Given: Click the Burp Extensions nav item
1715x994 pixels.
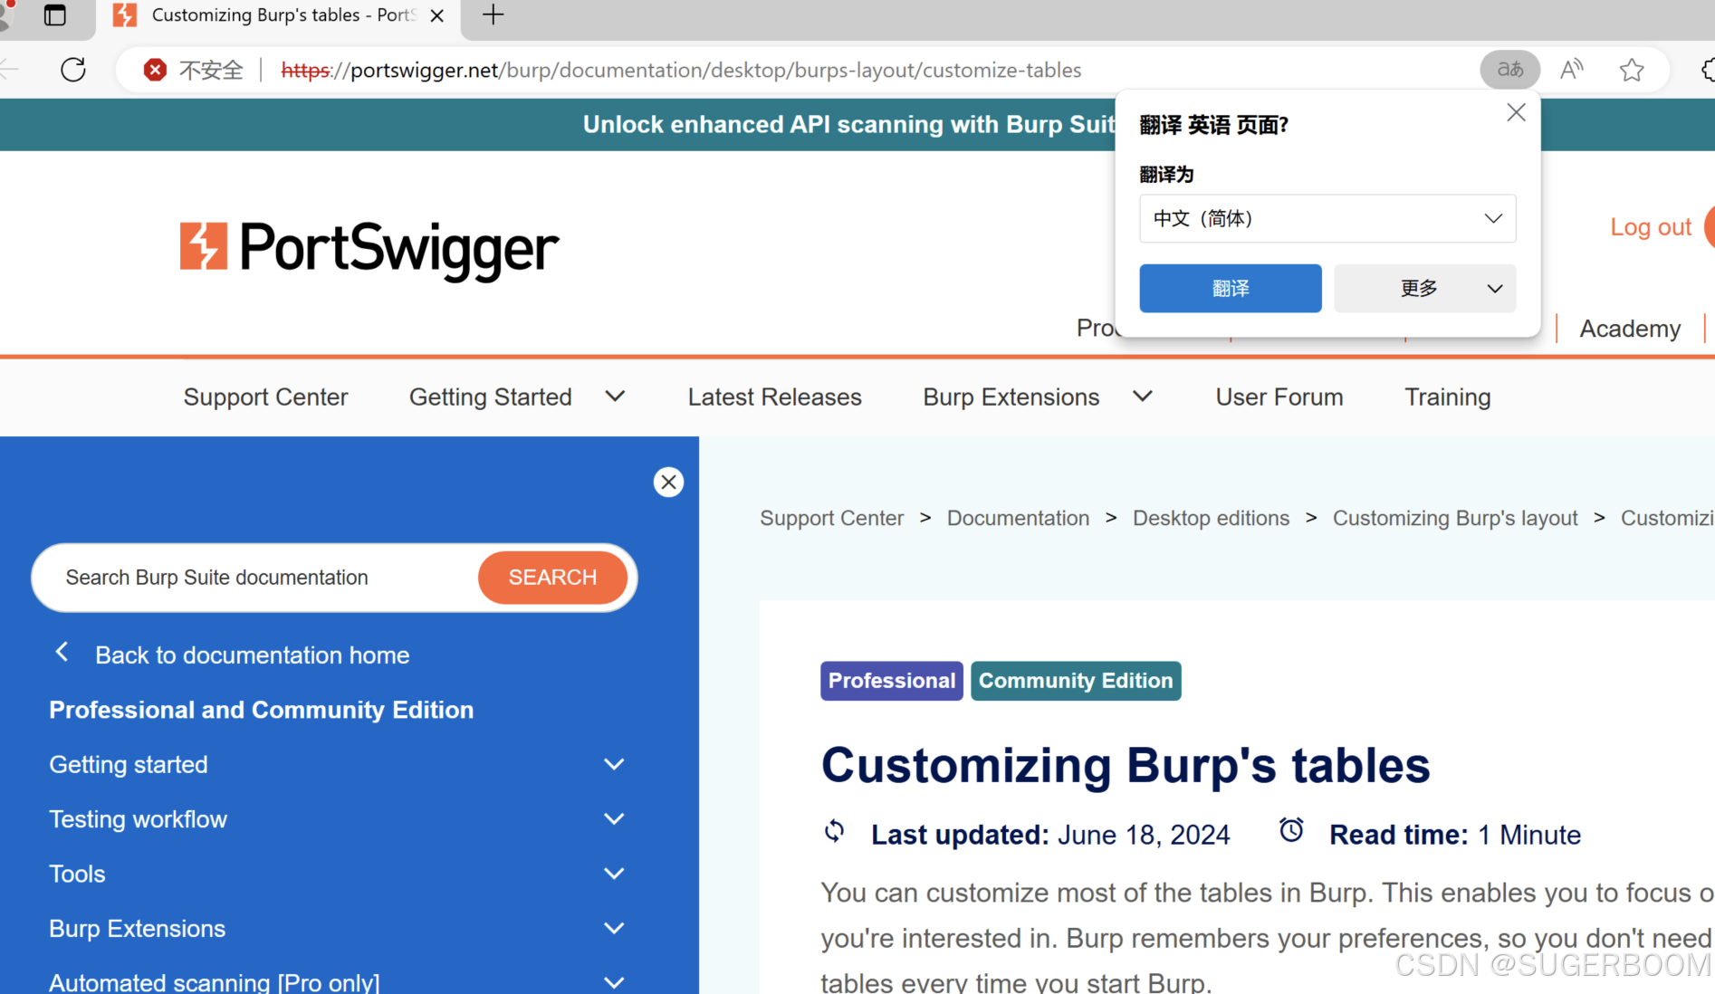Looking at the screenshot, I should coord(1011,397).
